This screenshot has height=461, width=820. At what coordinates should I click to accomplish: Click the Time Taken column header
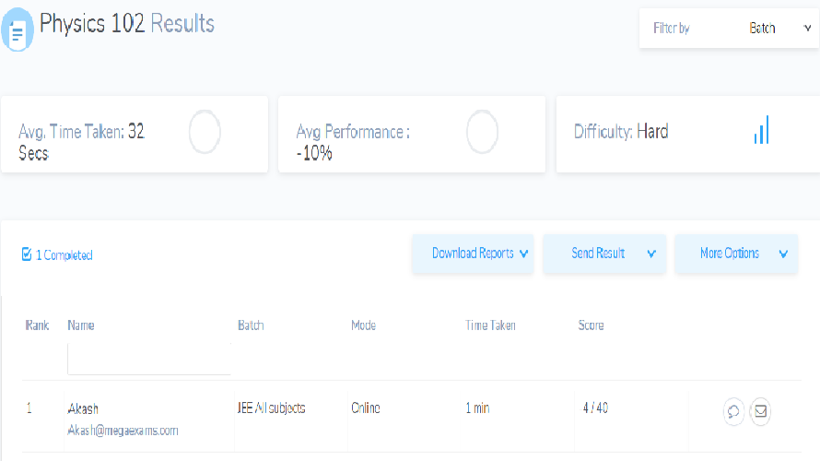pyautogui.click(x=490, y=325)
